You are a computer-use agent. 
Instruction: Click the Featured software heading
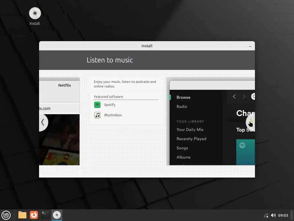point(108,97)
